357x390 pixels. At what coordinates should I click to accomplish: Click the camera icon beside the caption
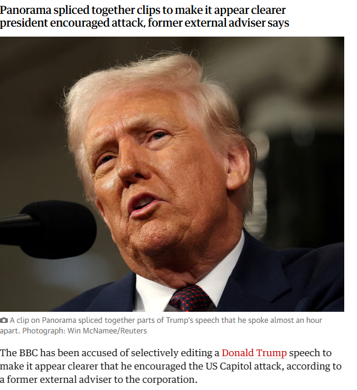point(4,320)
